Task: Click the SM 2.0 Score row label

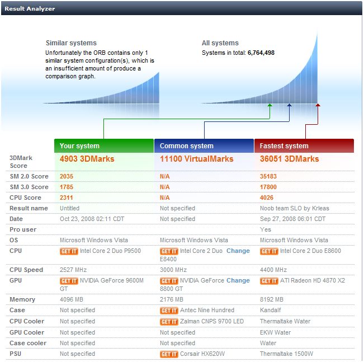Action: click(x=29, y=177)
